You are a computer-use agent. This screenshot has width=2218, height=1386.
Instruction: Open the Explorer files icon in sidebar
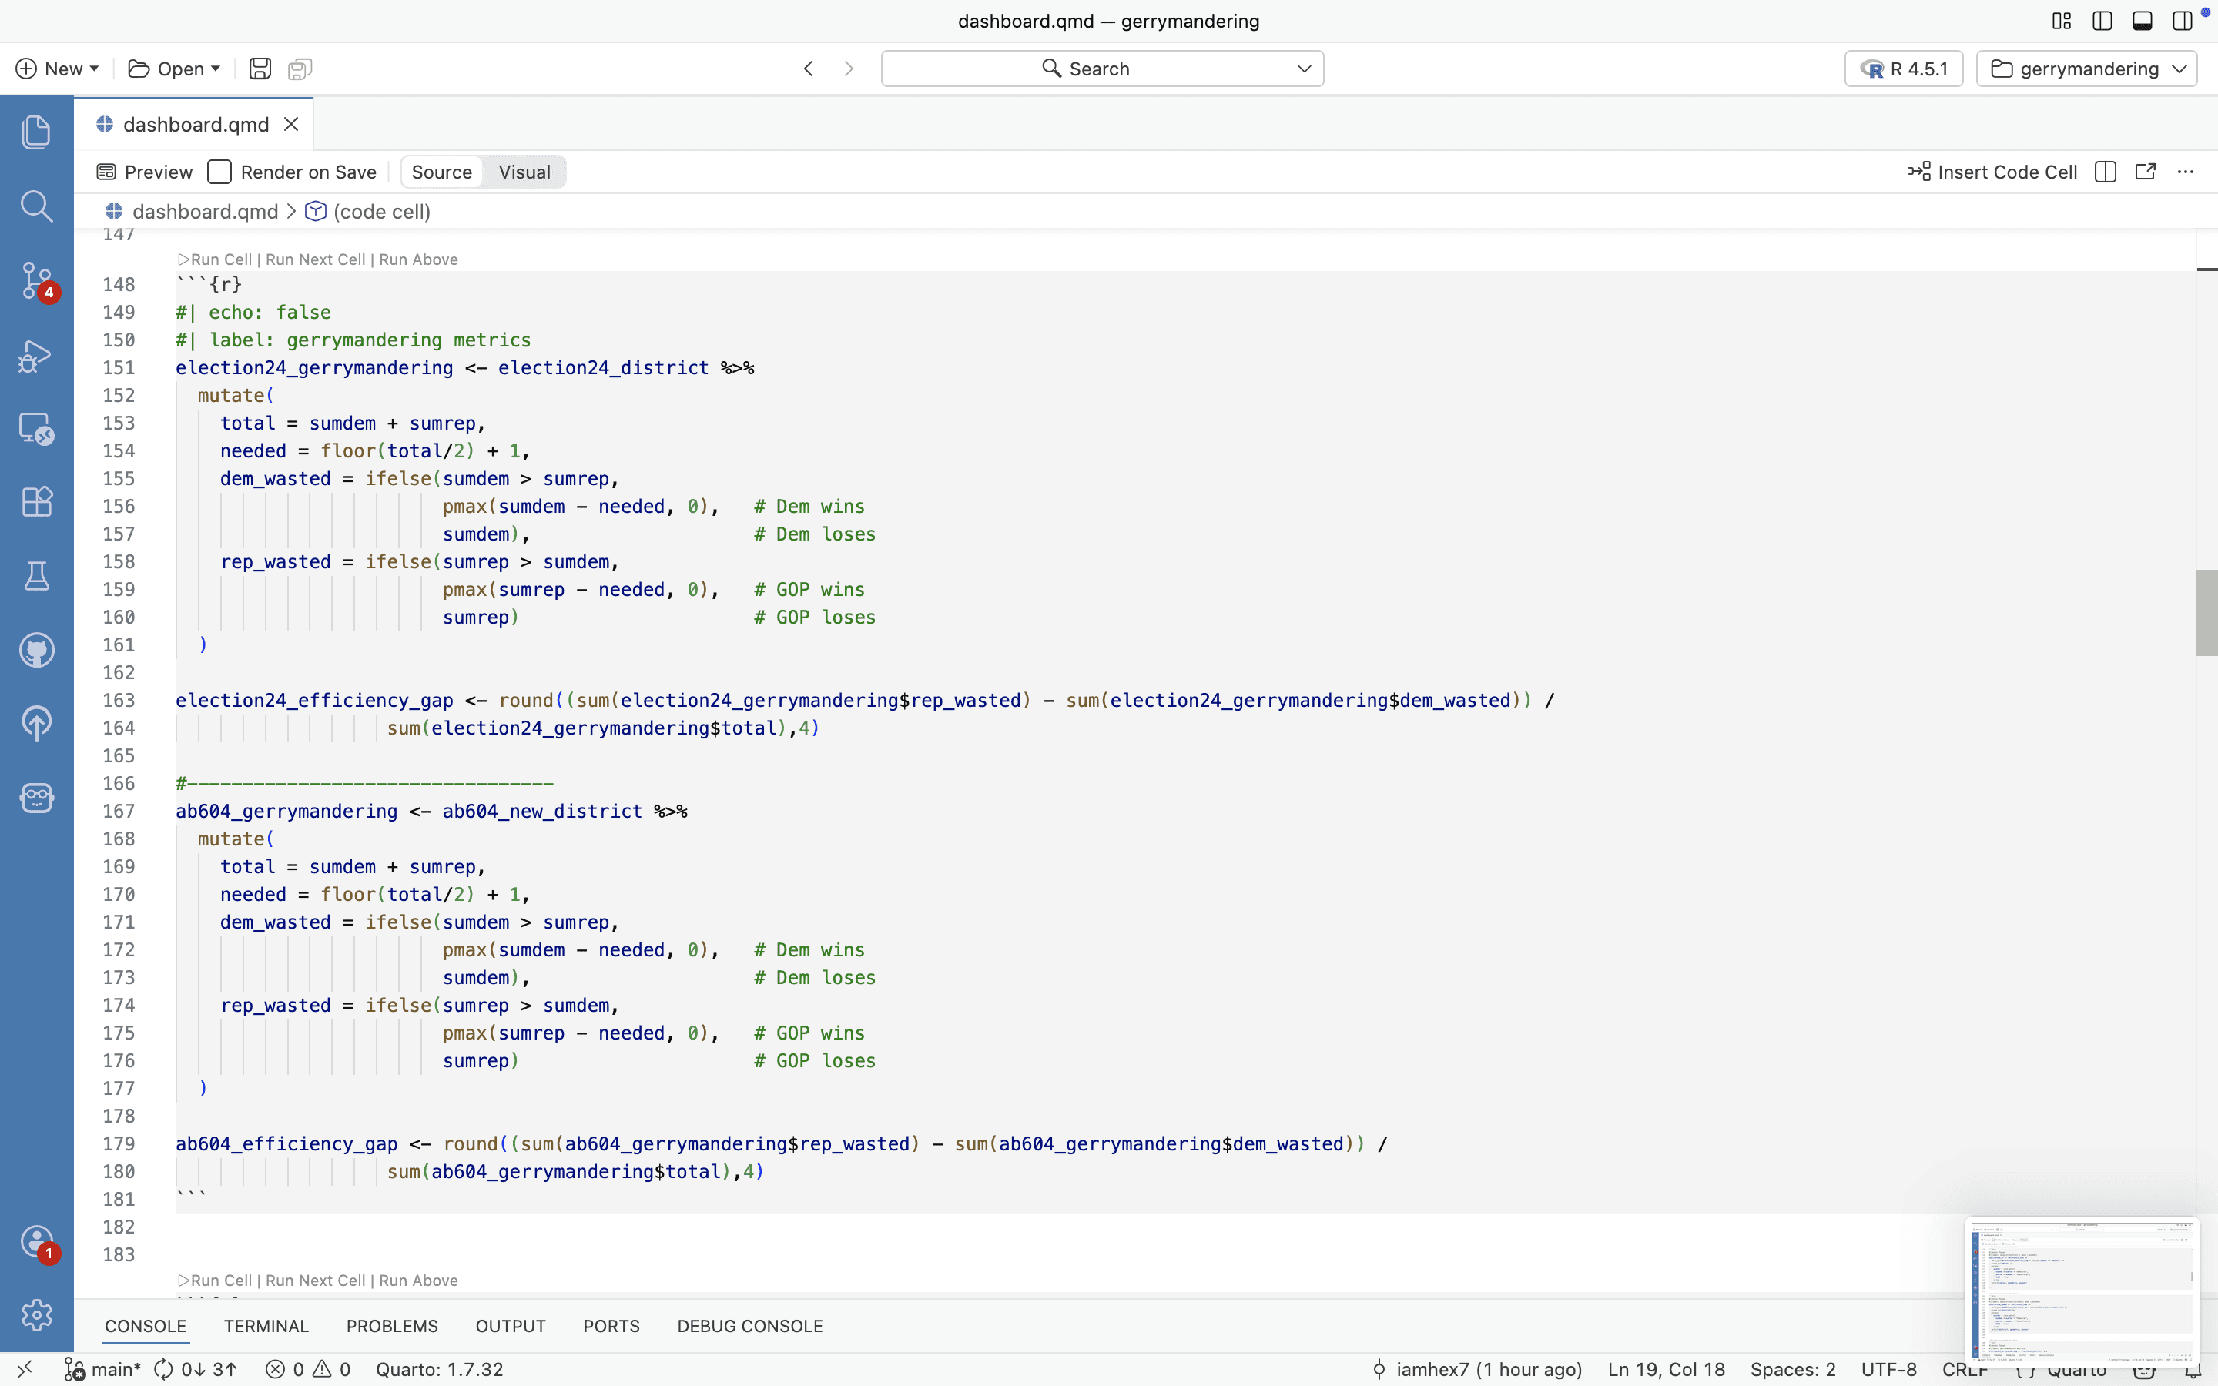(x=37, y=132)
